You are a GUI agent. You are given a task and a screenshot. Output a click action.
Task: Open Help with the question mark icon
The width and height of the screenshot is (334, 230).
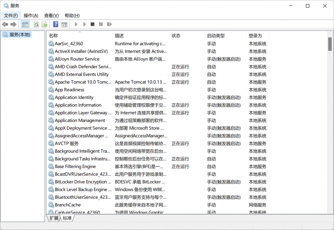click(x=56, y=24)
